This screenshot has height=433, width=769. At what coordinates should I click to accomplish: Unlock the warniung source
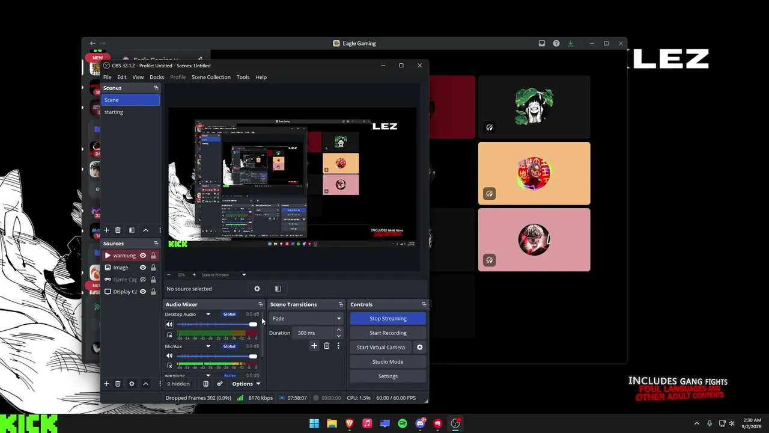pyautogui.click(x=153, y=256)
